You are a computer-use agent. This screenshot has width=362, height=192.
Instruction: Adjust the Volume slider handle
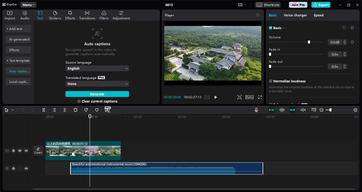pos(309,42)
